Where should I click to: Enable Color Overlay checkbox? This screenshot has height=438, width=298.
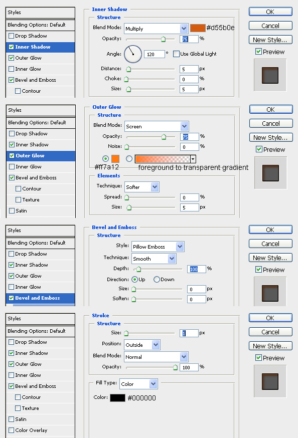12,430
